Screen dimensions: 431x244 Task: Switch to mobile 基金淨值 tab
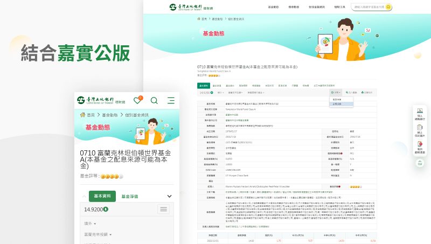point(130,197)
